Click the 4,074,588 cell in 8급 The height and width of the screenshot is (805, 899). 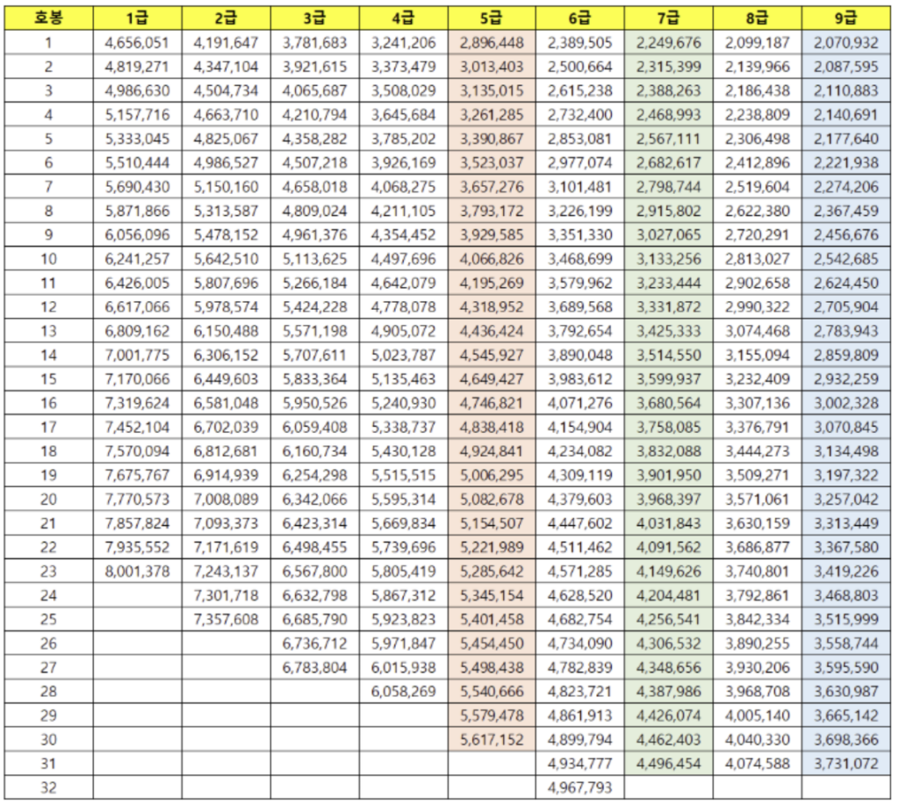(757, 763)
